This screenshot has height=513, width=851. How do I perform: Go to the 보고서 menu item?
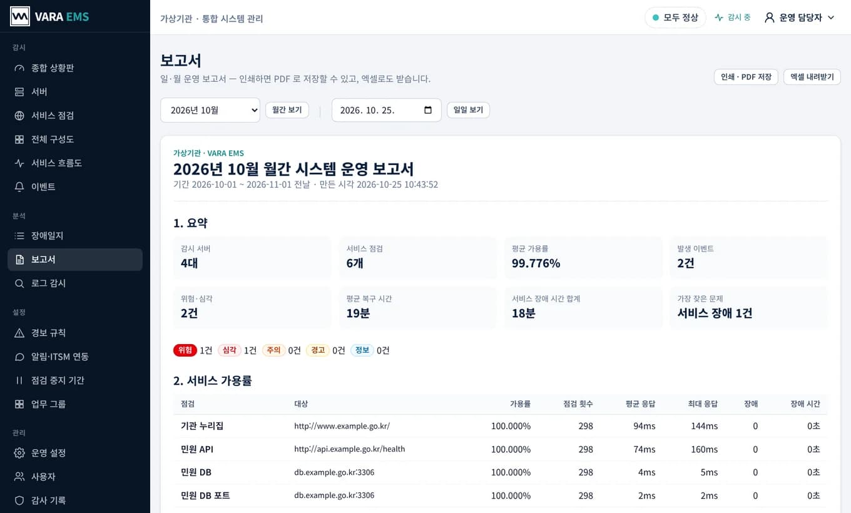(75, 260)
